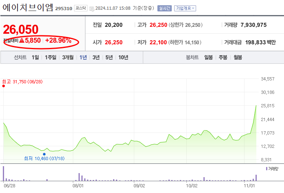Click the 거래대금 value 198,833 백만
Image resolution: width=284 pixels, height=193 pixels.
click(x=260, y=43)
